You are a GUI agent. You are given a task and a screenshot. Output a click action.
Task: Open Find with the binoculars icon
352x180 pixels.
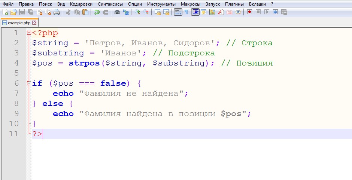point(117,12)
